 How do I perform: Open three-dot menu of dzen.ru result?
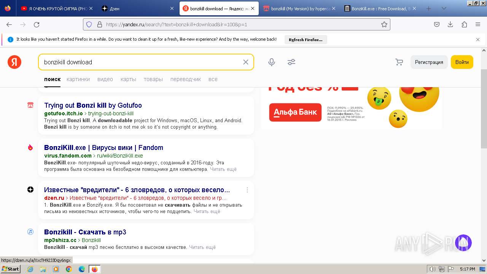coord(247,190)
